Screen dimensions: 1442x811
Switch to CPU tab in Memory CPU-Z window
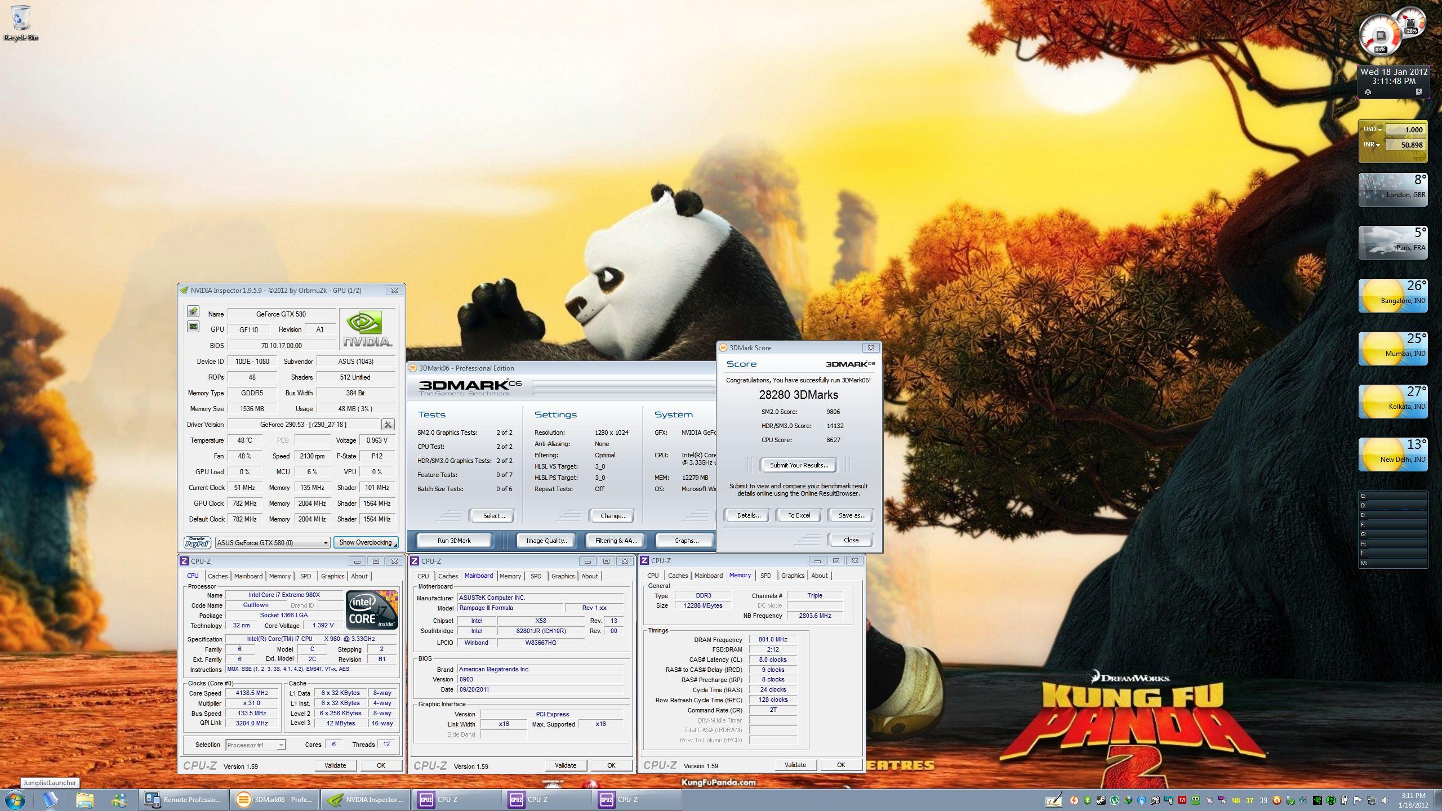[x=653, y=576]
